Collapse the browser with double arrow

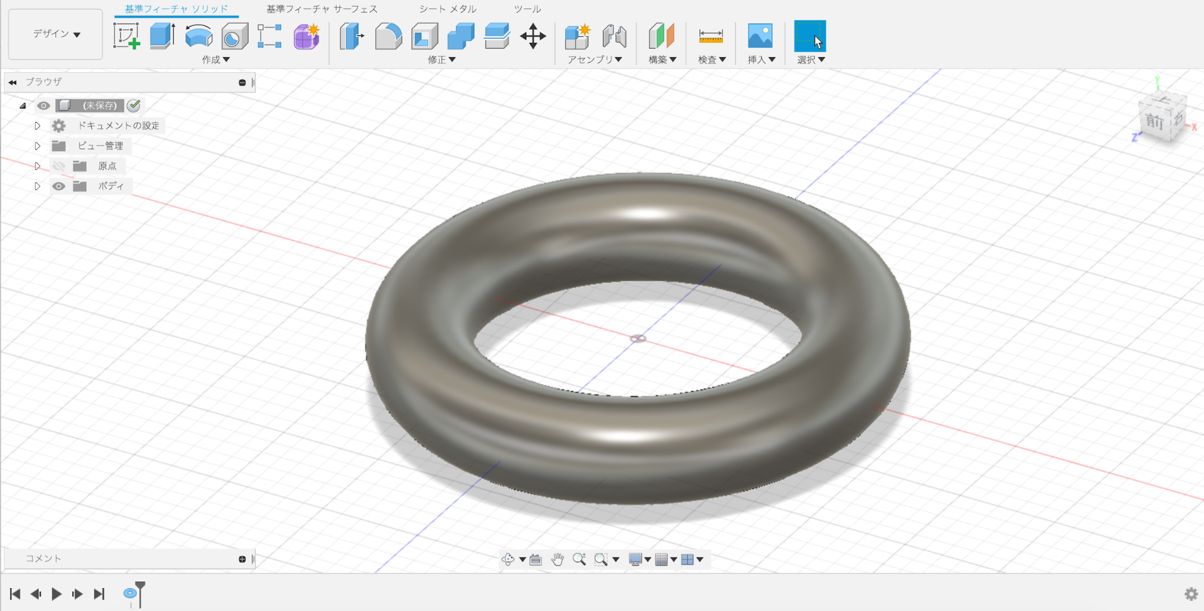click(13, 82)
